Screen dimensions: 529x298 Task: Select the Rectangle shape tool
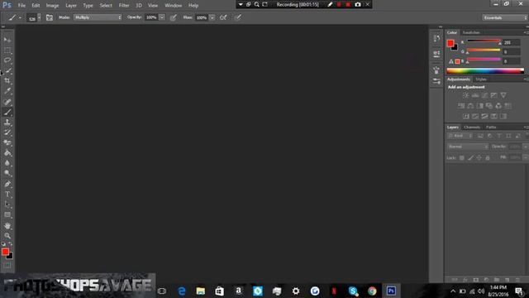tap(7, 215)
